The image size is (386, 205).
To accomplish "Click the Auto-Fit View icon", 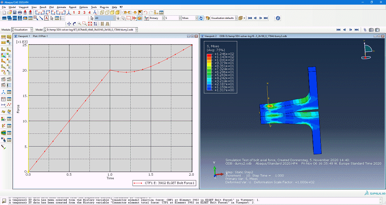I will pyautogui.click(x=90, y=24).
